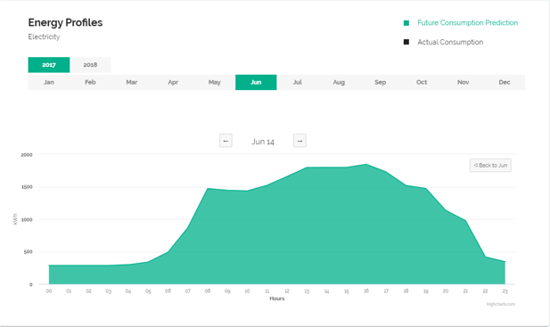Click the 2000 y-axis value
Viewport: 550px width, 327px height.
[27, 154]
